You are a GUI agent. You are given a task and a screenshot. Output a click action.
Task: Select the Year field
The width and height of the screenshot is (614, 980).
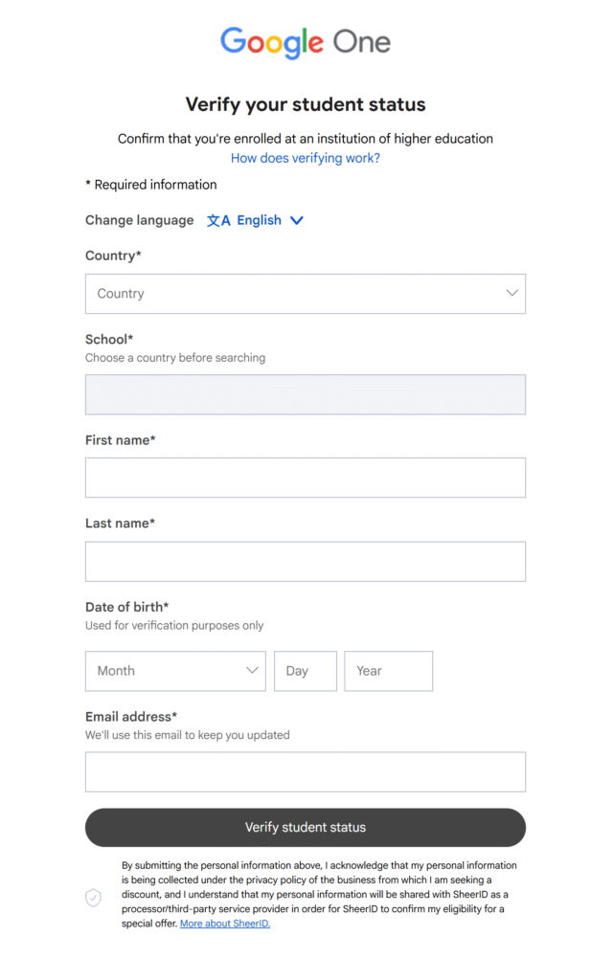388,671
